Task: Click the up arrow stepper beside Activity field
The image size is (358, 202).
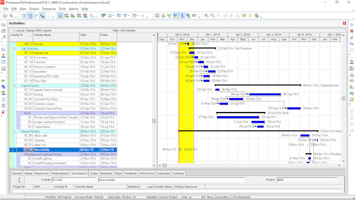Action: 19,178
